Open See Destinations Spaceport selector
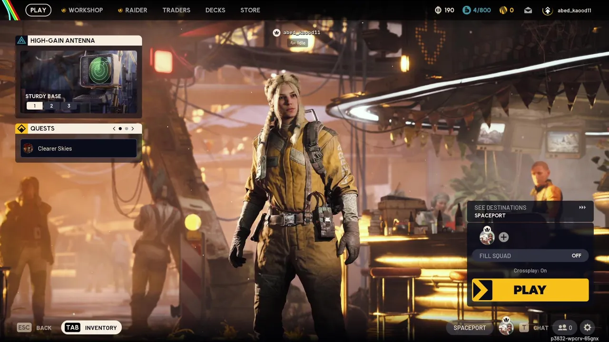Image resolution: width=609 pixels, height=342 pixels. tap(530, 211)
